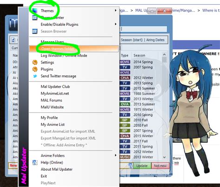This screenshot has height=187, width=220.
Task: Select the PlayNext entry
Action: [48, 183]
